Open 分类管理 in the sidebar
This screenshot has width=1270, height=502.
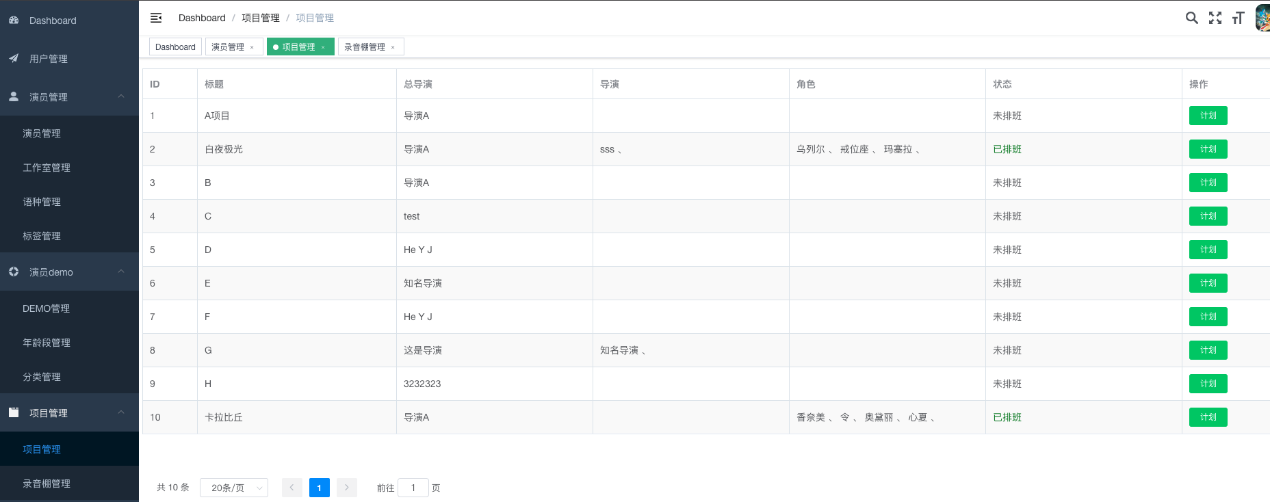pyautogui.click(x=69, y=377)
